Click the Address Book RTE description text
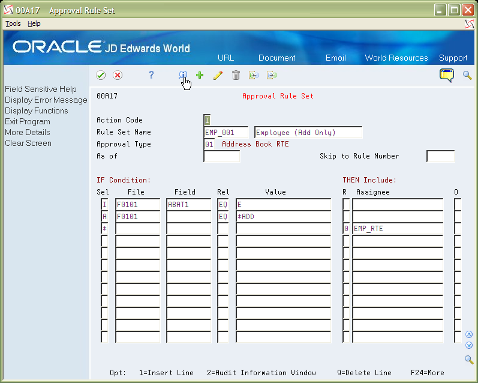The height and width of the screenshot is (383, 478). [255, 144]
